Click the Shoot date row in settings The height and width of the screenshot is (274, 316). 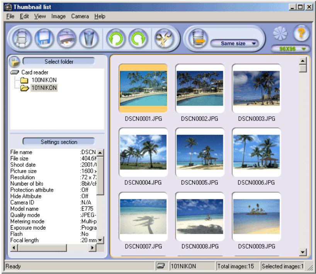point(53,165)
